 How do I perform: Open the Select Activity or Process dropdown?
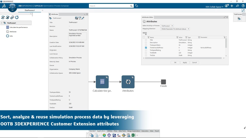point(167,26)
